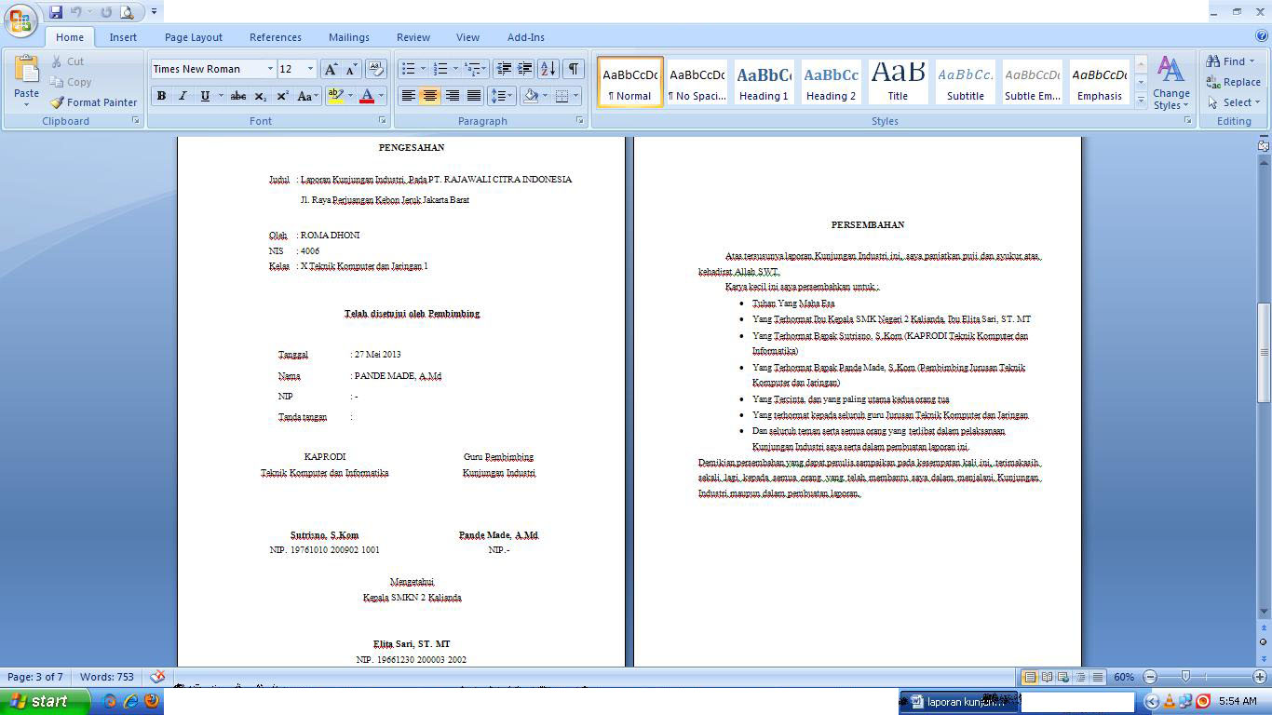This screenshot has width=1272, height=715.
Task: Save document from Quick Access toolbar
Action: tap(56, 12)
